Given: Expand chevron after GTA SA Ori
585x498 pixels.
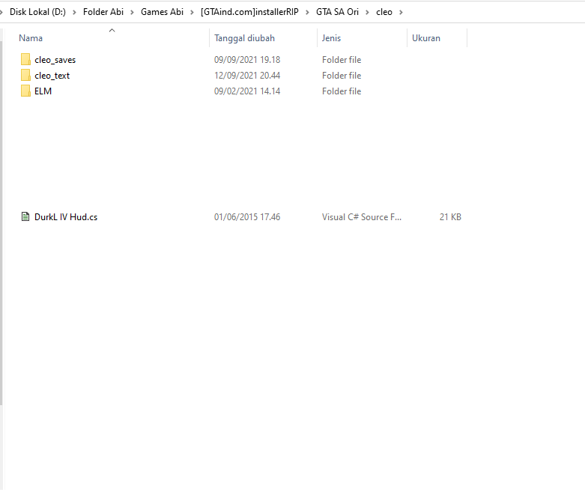Looking at the screenshot, I should (367, 12).
